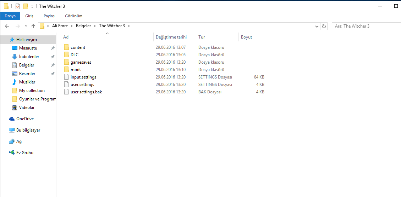Click the user.settings.bak file name
This screenshot has width=401, height=197.
tap(87, 92)
